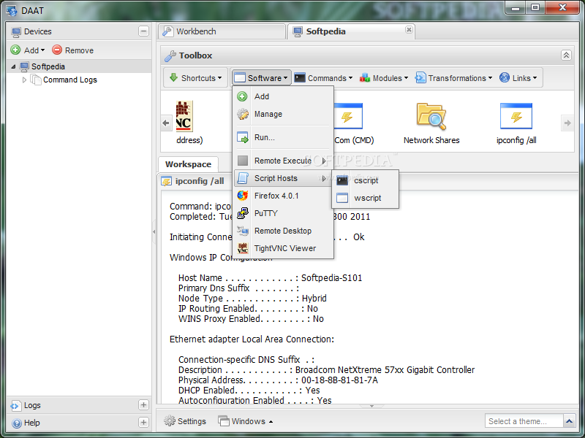Screen dimensions: 585x438
Task: Select cscript script host
Action: pos(365,180)
